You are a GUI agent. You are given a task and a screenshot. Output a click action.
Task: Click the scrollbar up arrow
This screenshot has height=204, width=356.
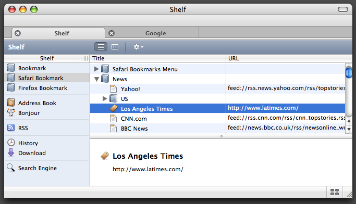(349, 121)
